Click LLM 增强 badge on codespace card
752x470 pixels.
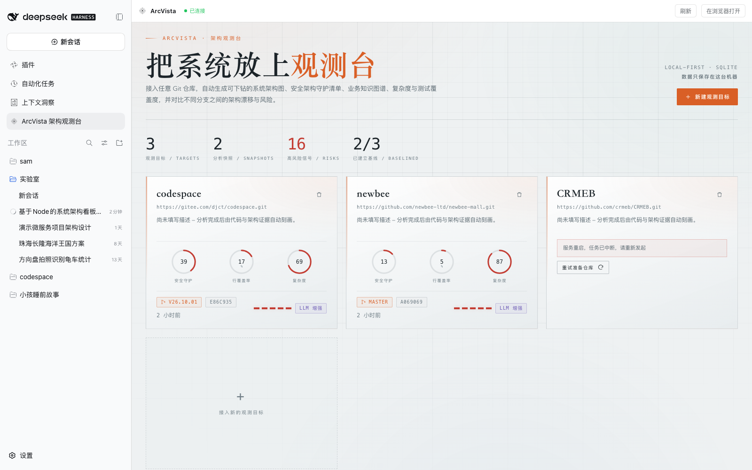[311, 308]
